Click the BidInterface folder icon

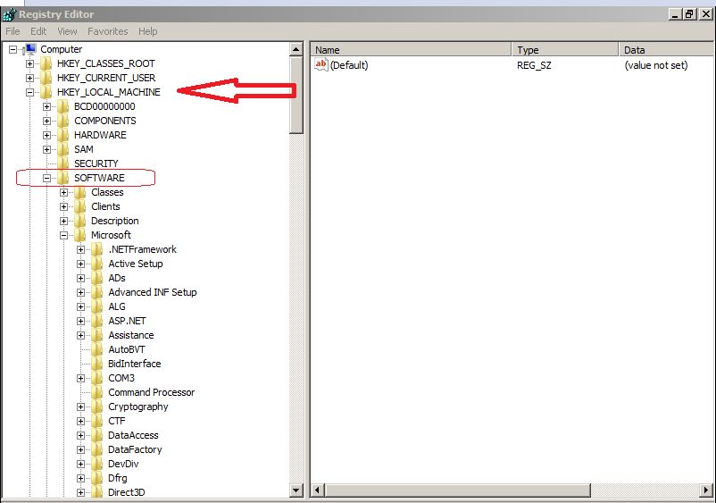coord(96,364)
